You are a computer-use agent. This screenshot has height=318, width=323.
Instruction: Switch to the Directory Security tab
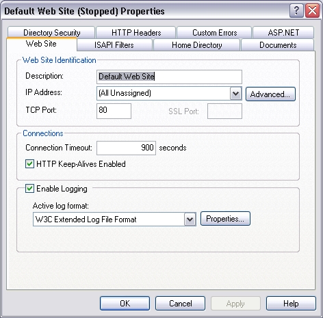pos(51,32)
